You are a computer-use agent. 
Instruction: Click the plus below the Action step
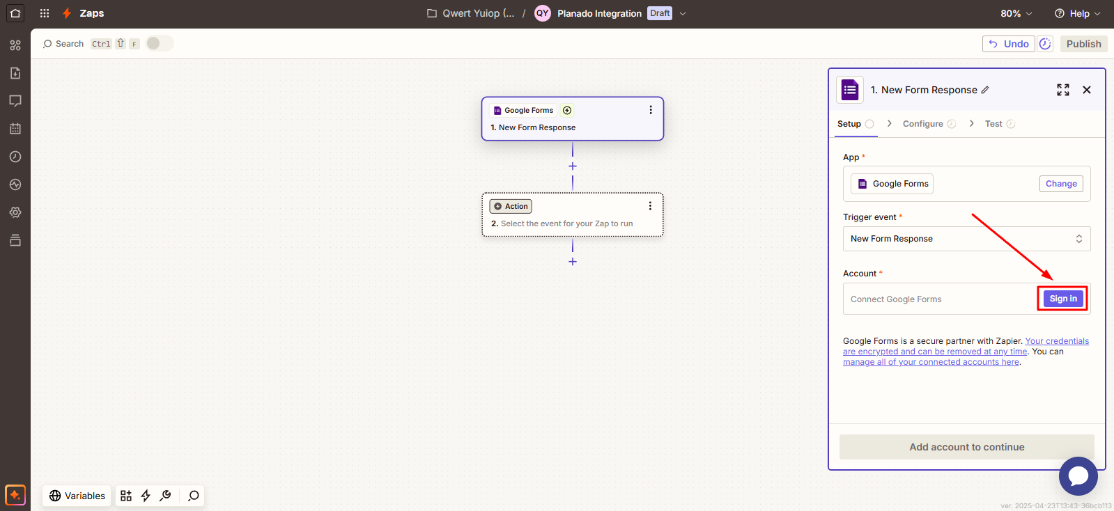(573, 262)
